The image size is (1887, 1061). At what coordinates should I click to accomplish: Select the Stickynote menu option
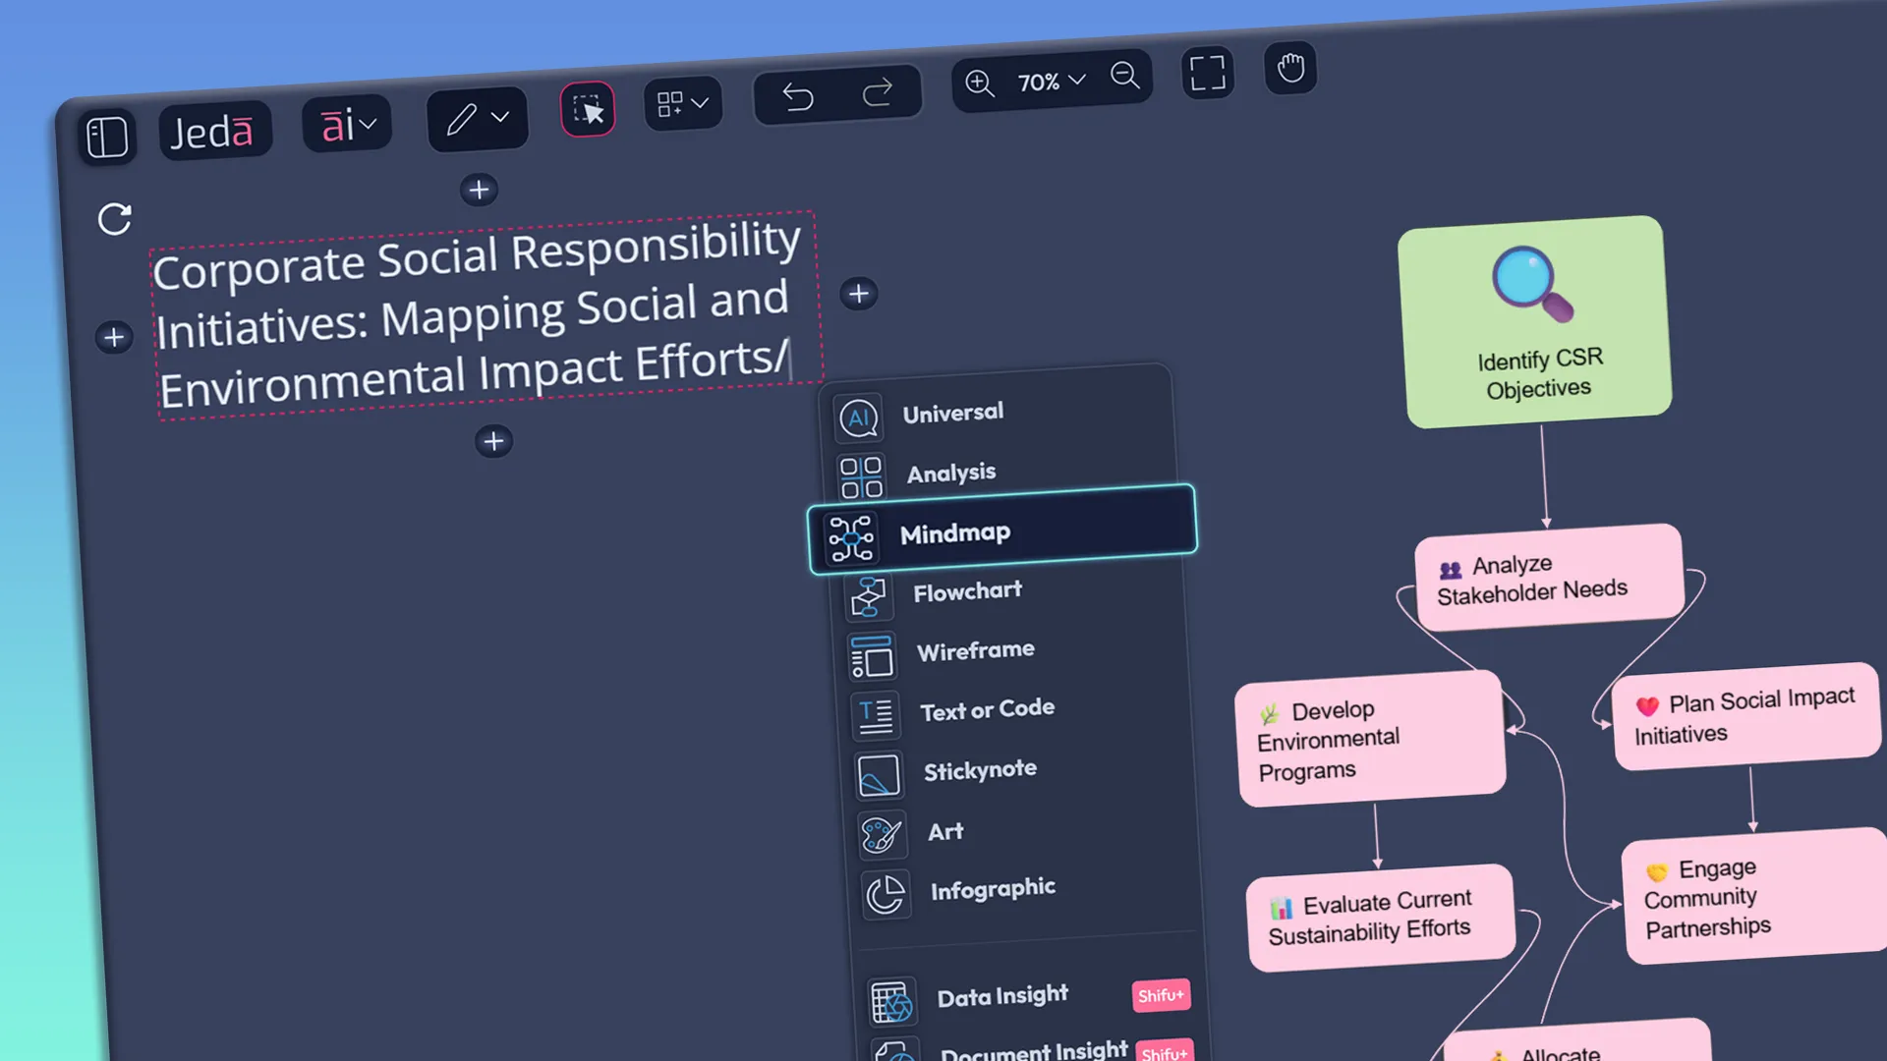tap(979, 769)
